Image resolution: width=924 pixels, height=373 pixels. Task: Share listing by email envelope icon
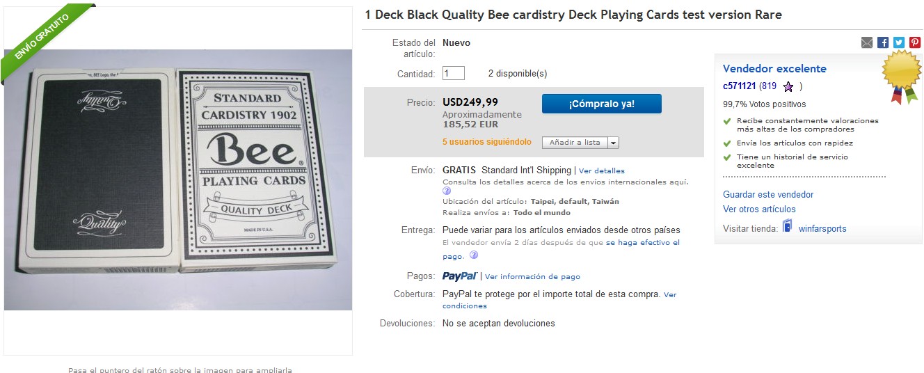pyautogui.click(x=866, y=42)
